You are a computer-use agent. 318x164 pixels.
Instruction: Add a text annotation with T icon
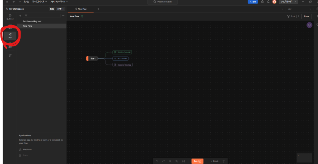[x=224, y=161]
